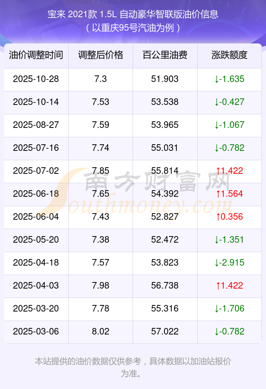The width and height of the screenshot is (266, 389).
Task: Click the price 7.74
Action: tap(101, 148)
